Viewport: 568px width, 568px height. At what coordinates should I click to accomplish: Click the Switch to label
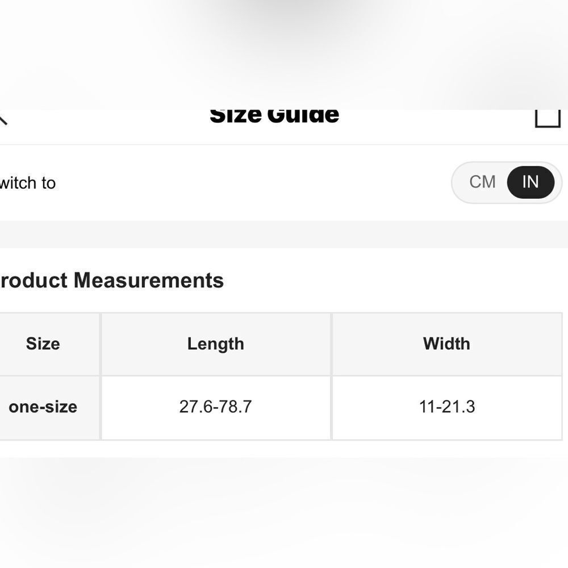(x=27, y=183)
